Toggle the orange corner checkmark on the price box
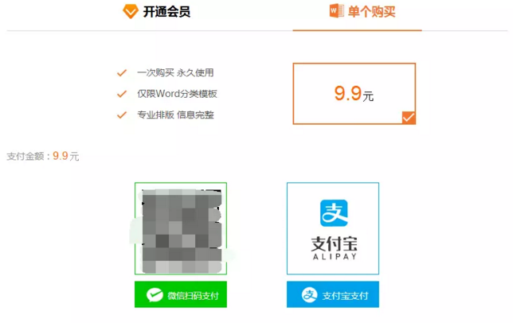Screen dimensions: 513x323 click(x=409, y=118)
